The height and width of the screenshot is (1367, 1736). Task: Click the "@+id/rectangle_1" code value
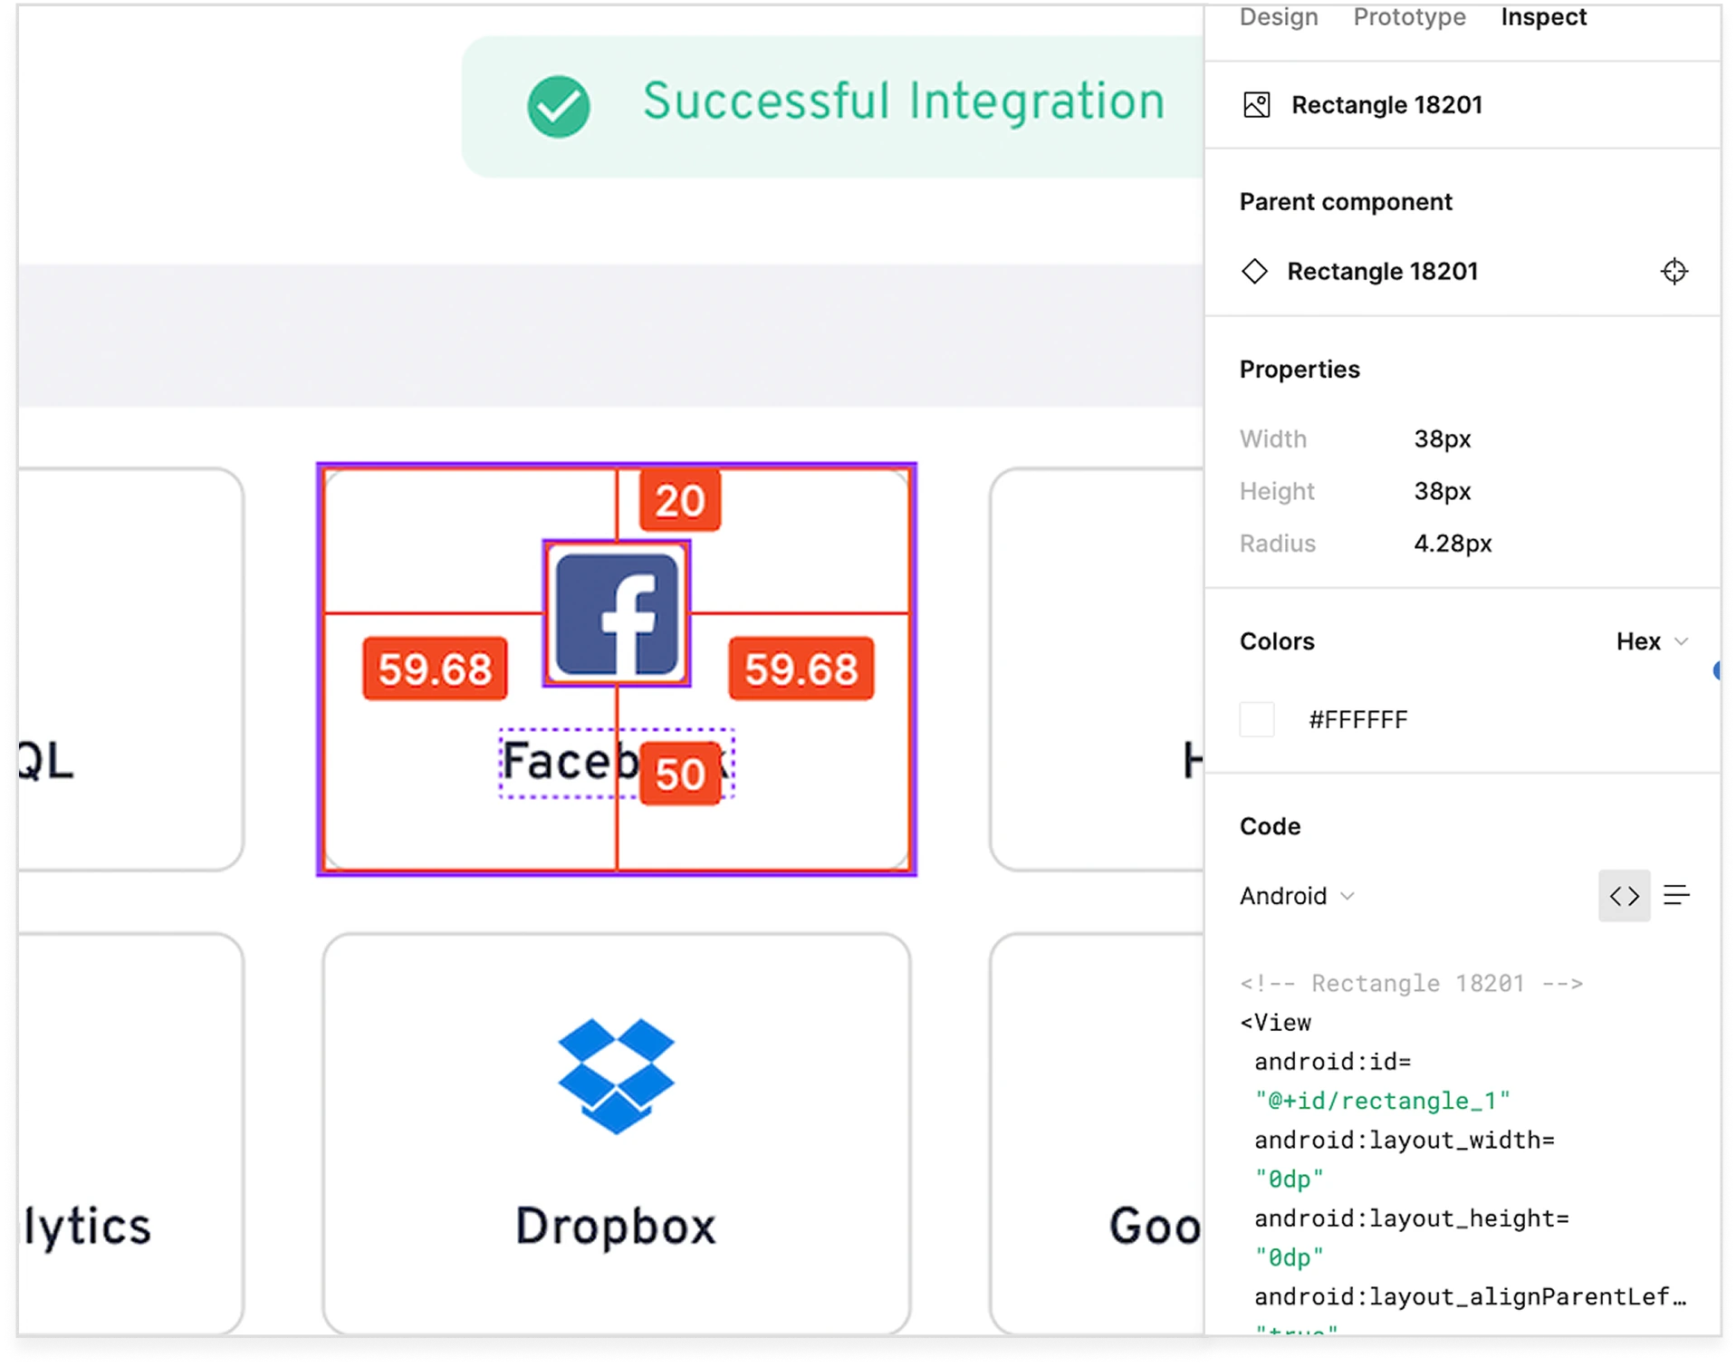tap(1382, 1101)
